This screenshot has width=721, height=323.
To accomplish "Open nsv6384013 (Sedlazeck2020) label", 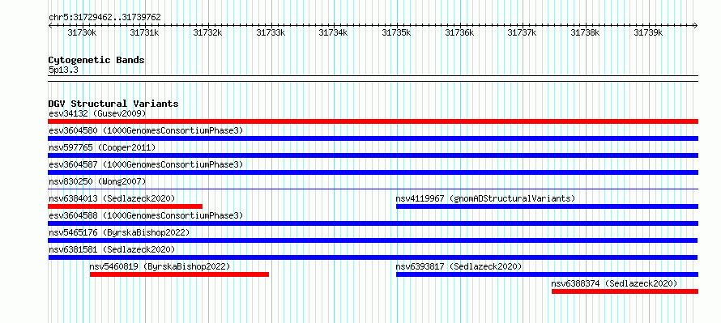I will tap(112, 198).
